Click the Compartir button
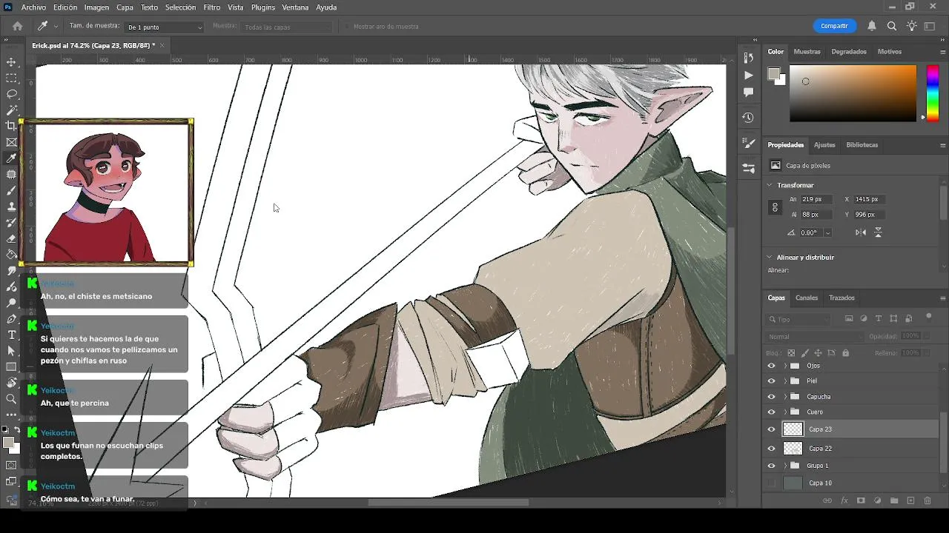The image size is (949, 533). [834, 26]
